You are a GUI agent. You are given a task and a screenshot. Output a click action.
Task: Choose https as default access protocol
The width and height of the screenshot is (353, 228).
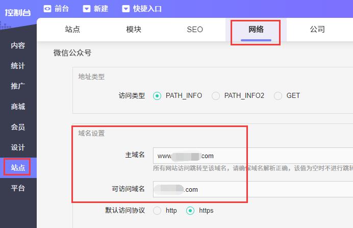pos(190,211)
